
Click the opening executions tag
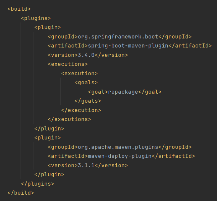click(68, 64)
